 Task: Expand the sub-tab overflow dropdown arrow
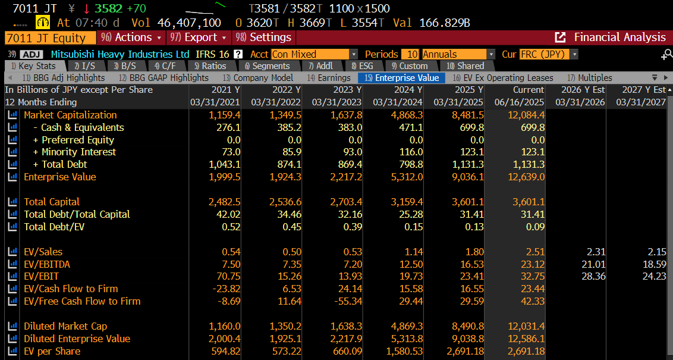[x=655, y=78]
